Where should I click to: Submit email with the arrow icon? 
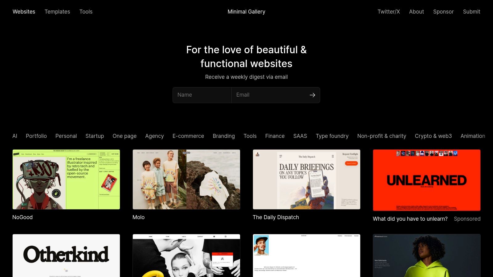point(312,95)
